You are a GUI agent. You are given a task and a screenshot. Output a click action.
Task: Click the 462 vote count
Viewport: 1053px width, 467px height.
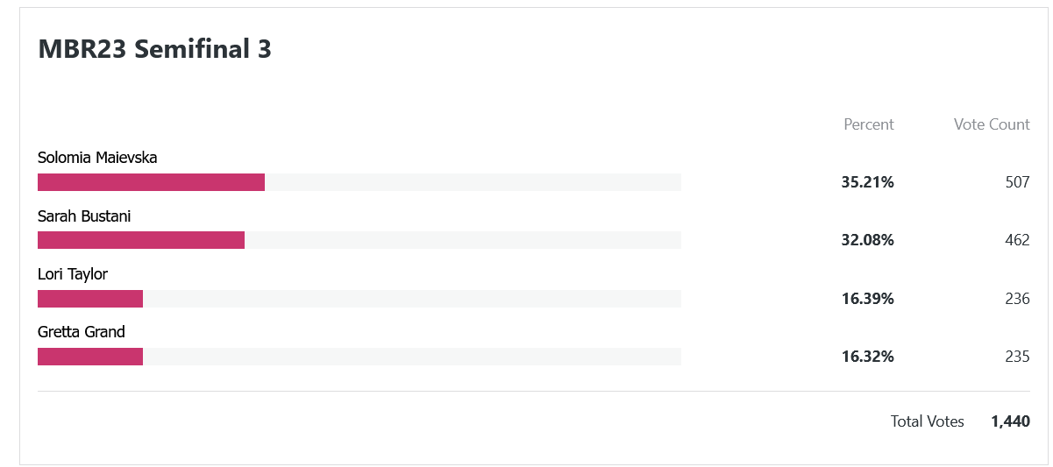[1018, 240]
